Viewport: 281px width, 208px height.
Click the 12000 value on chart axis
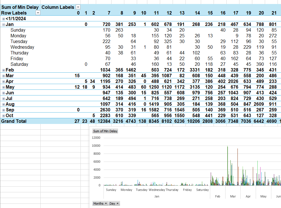[x=96, y=138]
